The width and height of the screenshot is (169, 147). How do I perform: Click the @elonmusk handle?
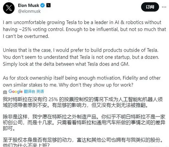coord(29,11)
